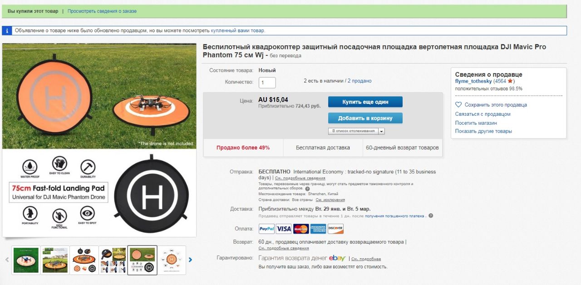Show previous thumbnails with the left chevron
The height and width of the screenshot is (285, 581).
coord(7,260)
